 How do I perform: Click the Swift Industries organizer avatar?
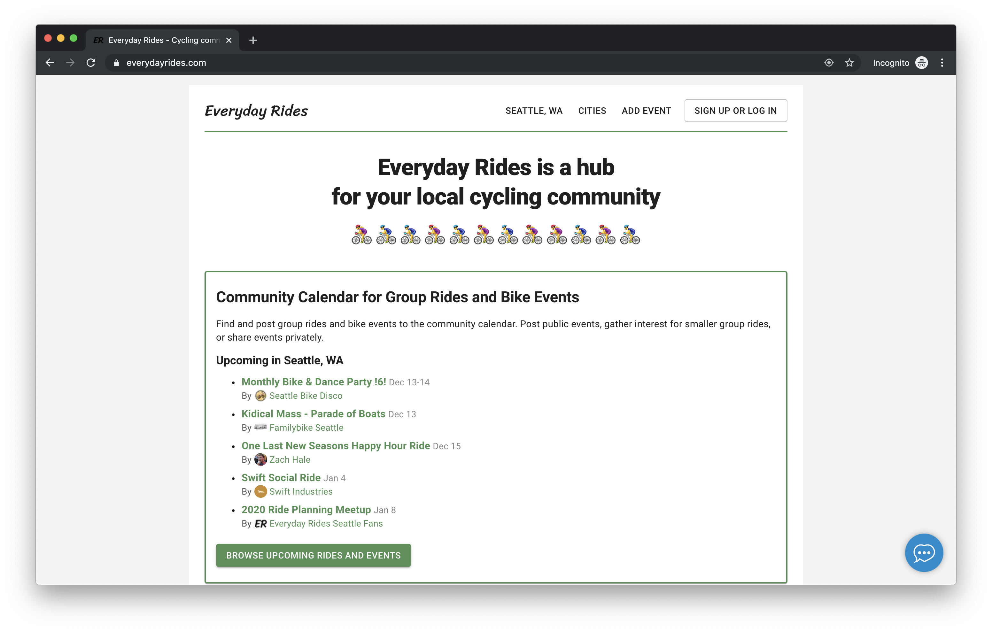261,491
